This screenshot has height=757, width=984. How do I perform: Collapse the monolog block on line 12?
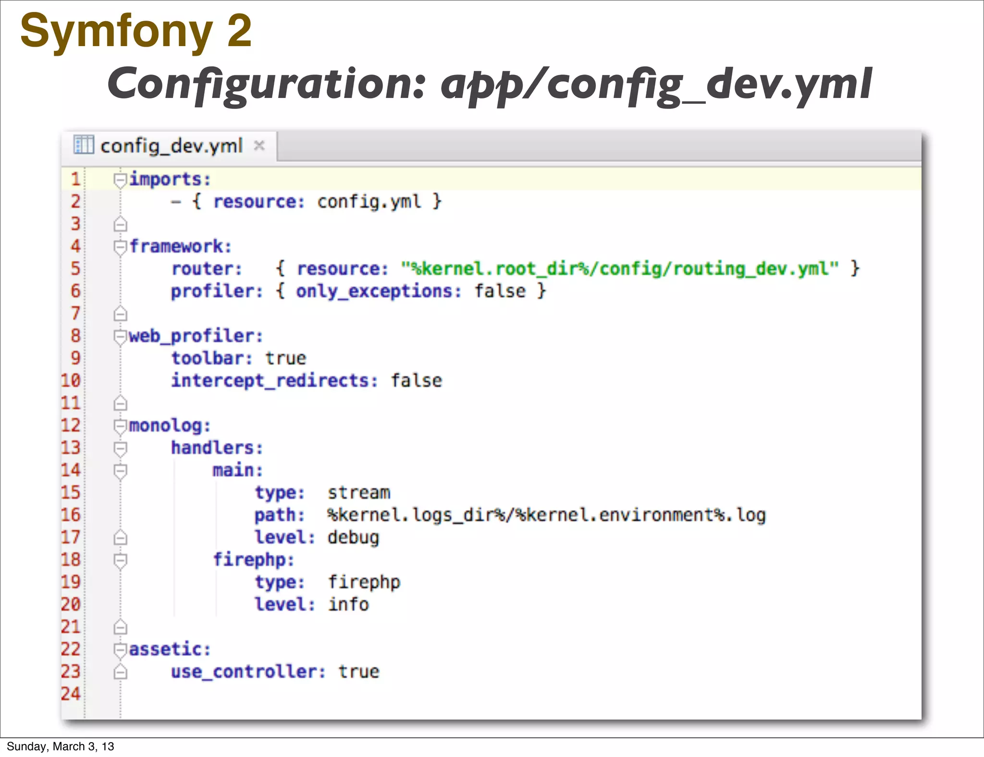[120, 426]
